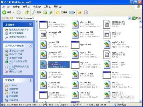143x107 pixels.
Task: Open Back button history dropdown arrow
Action: [x=14, y=12]
